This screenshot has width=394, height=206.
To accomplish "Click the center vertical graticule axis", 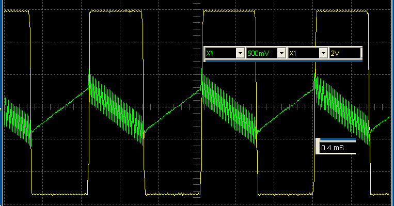I will tap(197, 103).
